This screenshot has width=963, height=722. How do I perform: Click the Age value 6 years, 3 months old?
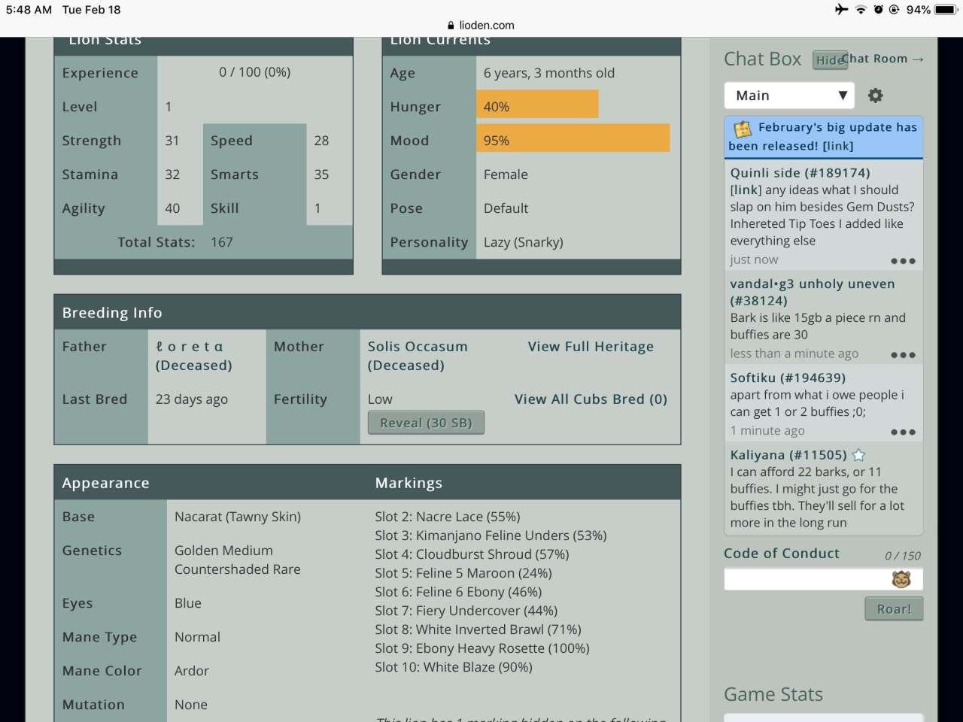tap(549, 73)
